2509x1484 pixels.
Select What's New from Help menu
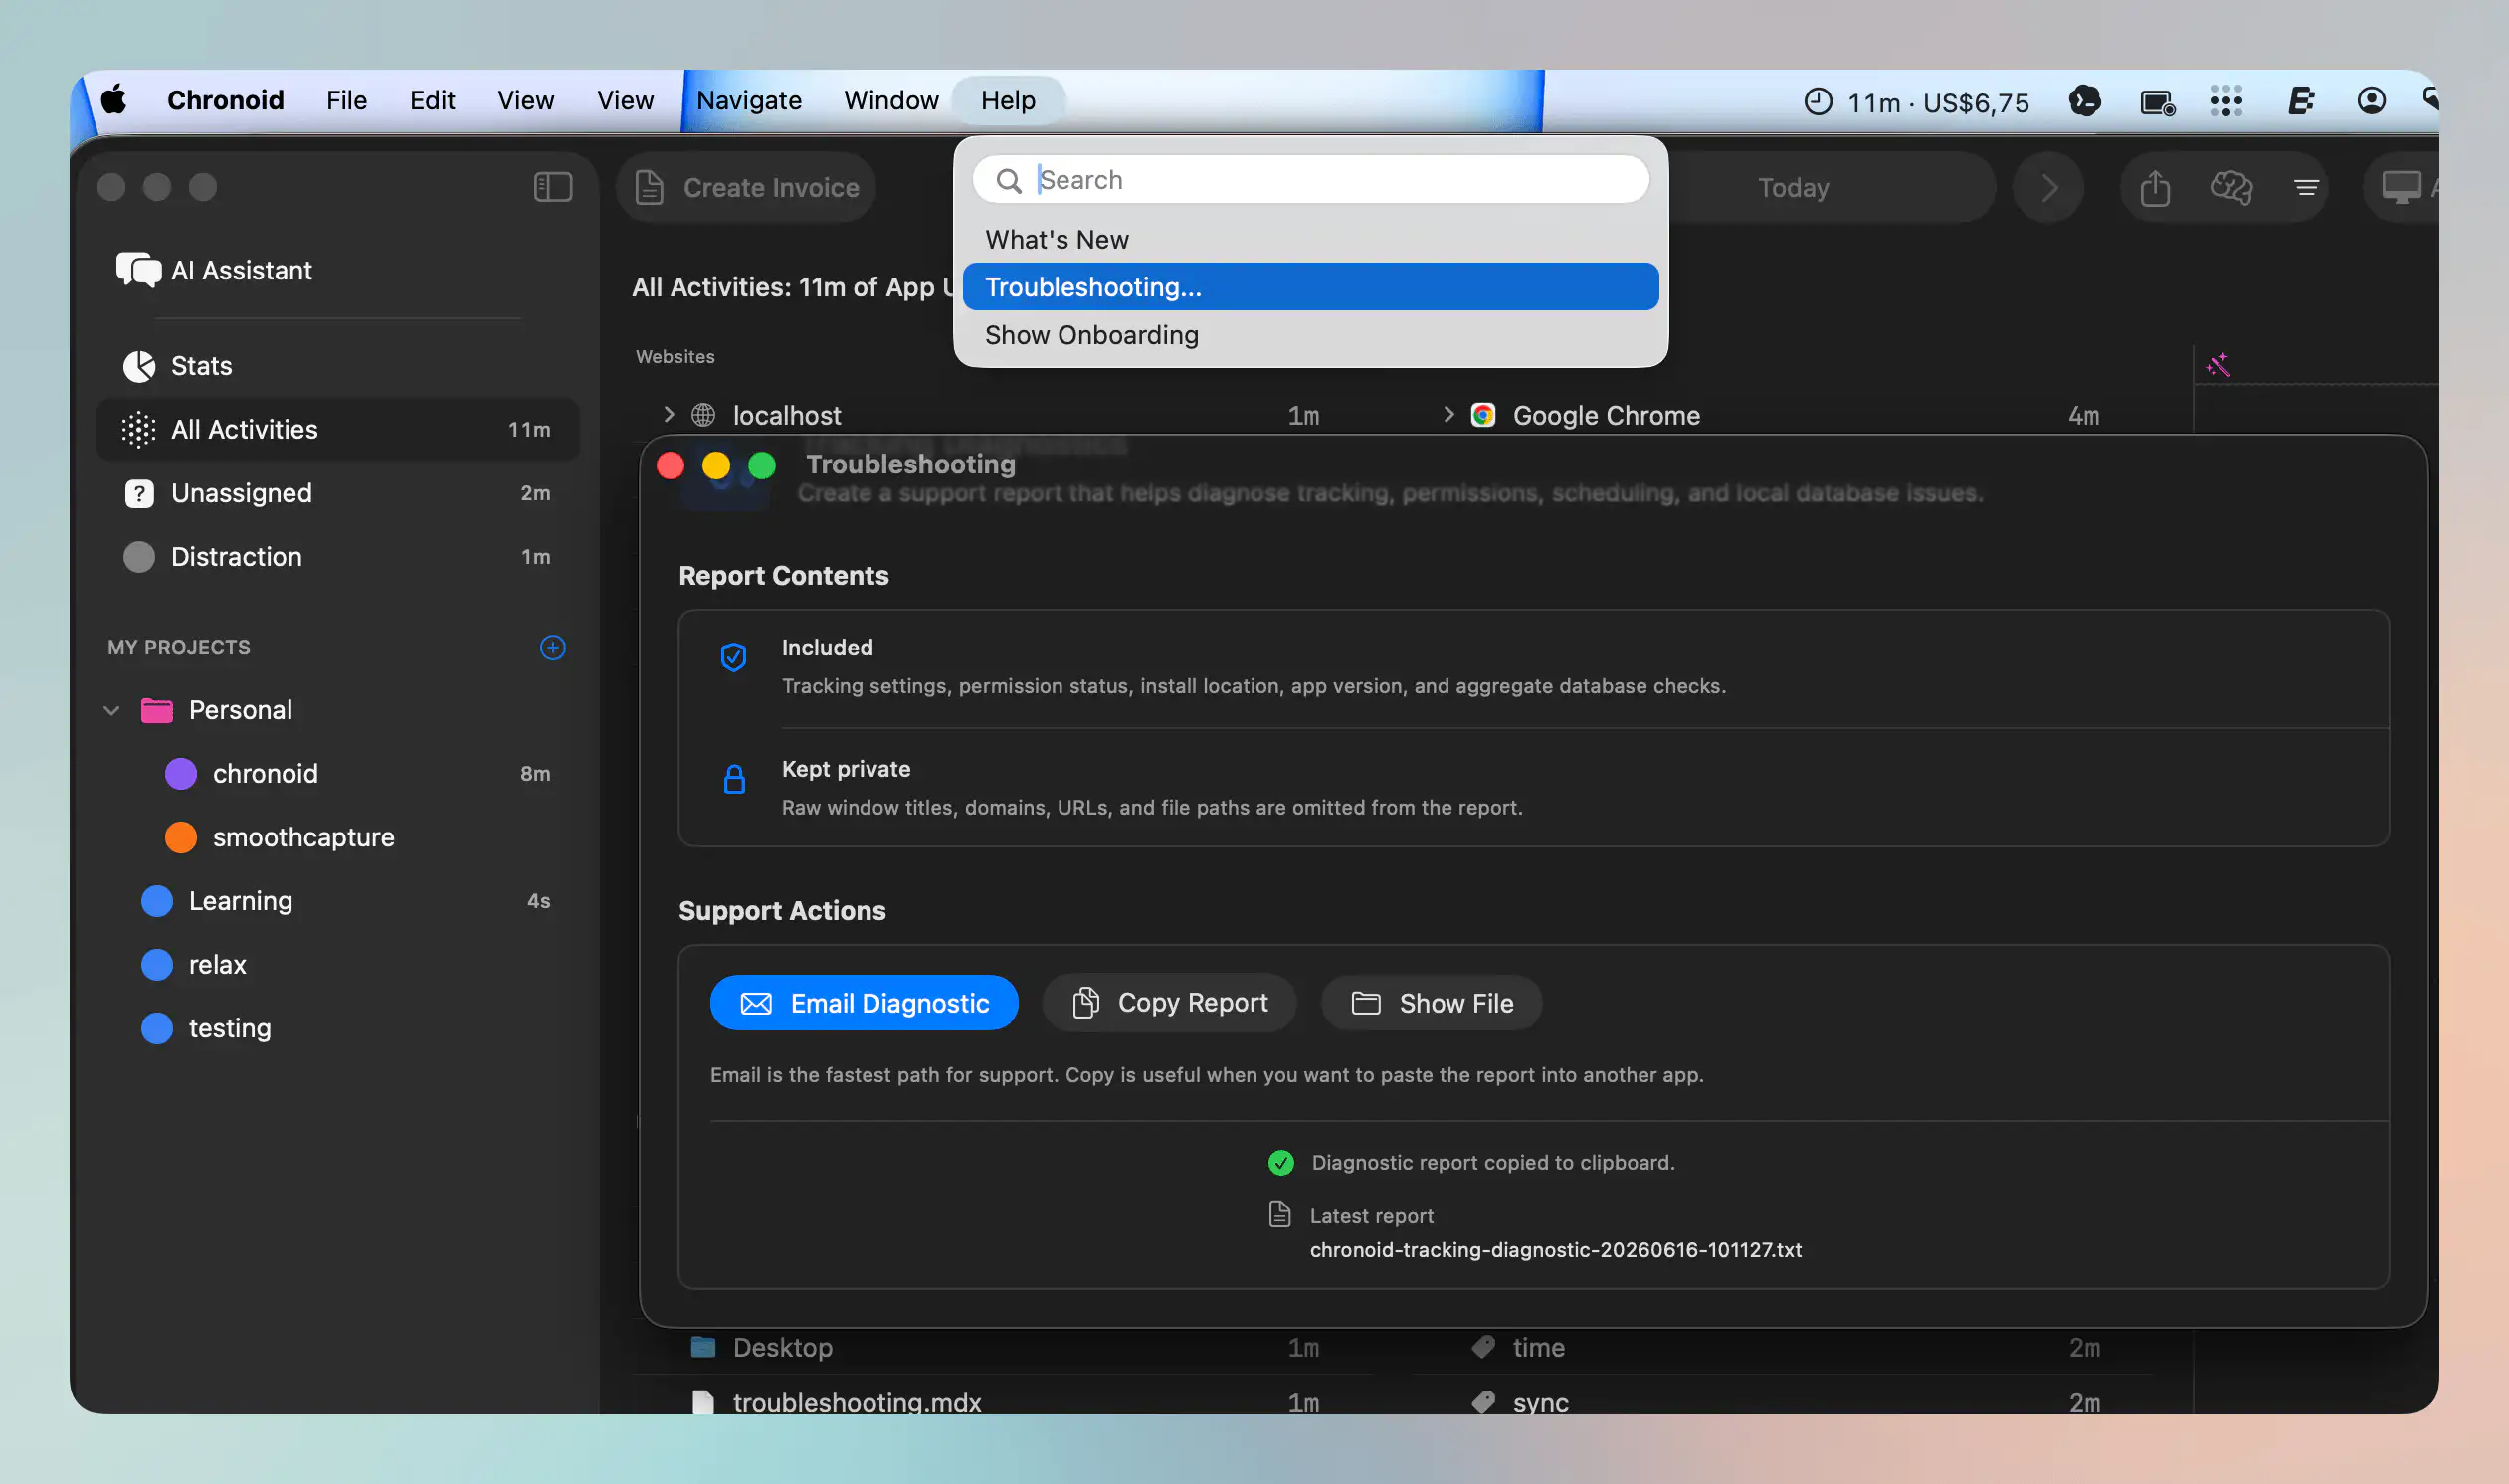pyautogui.click(x=1310, y=239)
